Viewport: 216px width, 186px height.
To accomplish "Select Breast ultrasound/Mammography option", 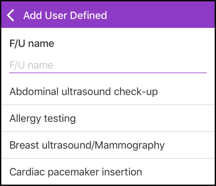I will coord(87,145).
